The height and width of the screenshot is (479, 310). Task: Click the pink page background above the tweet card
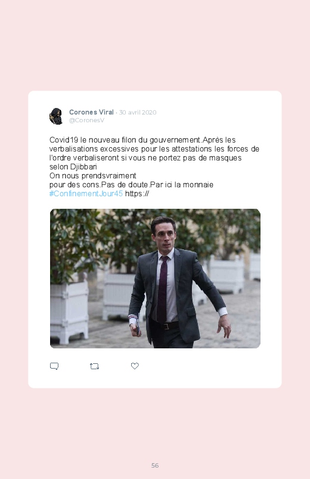pos(155,46)
